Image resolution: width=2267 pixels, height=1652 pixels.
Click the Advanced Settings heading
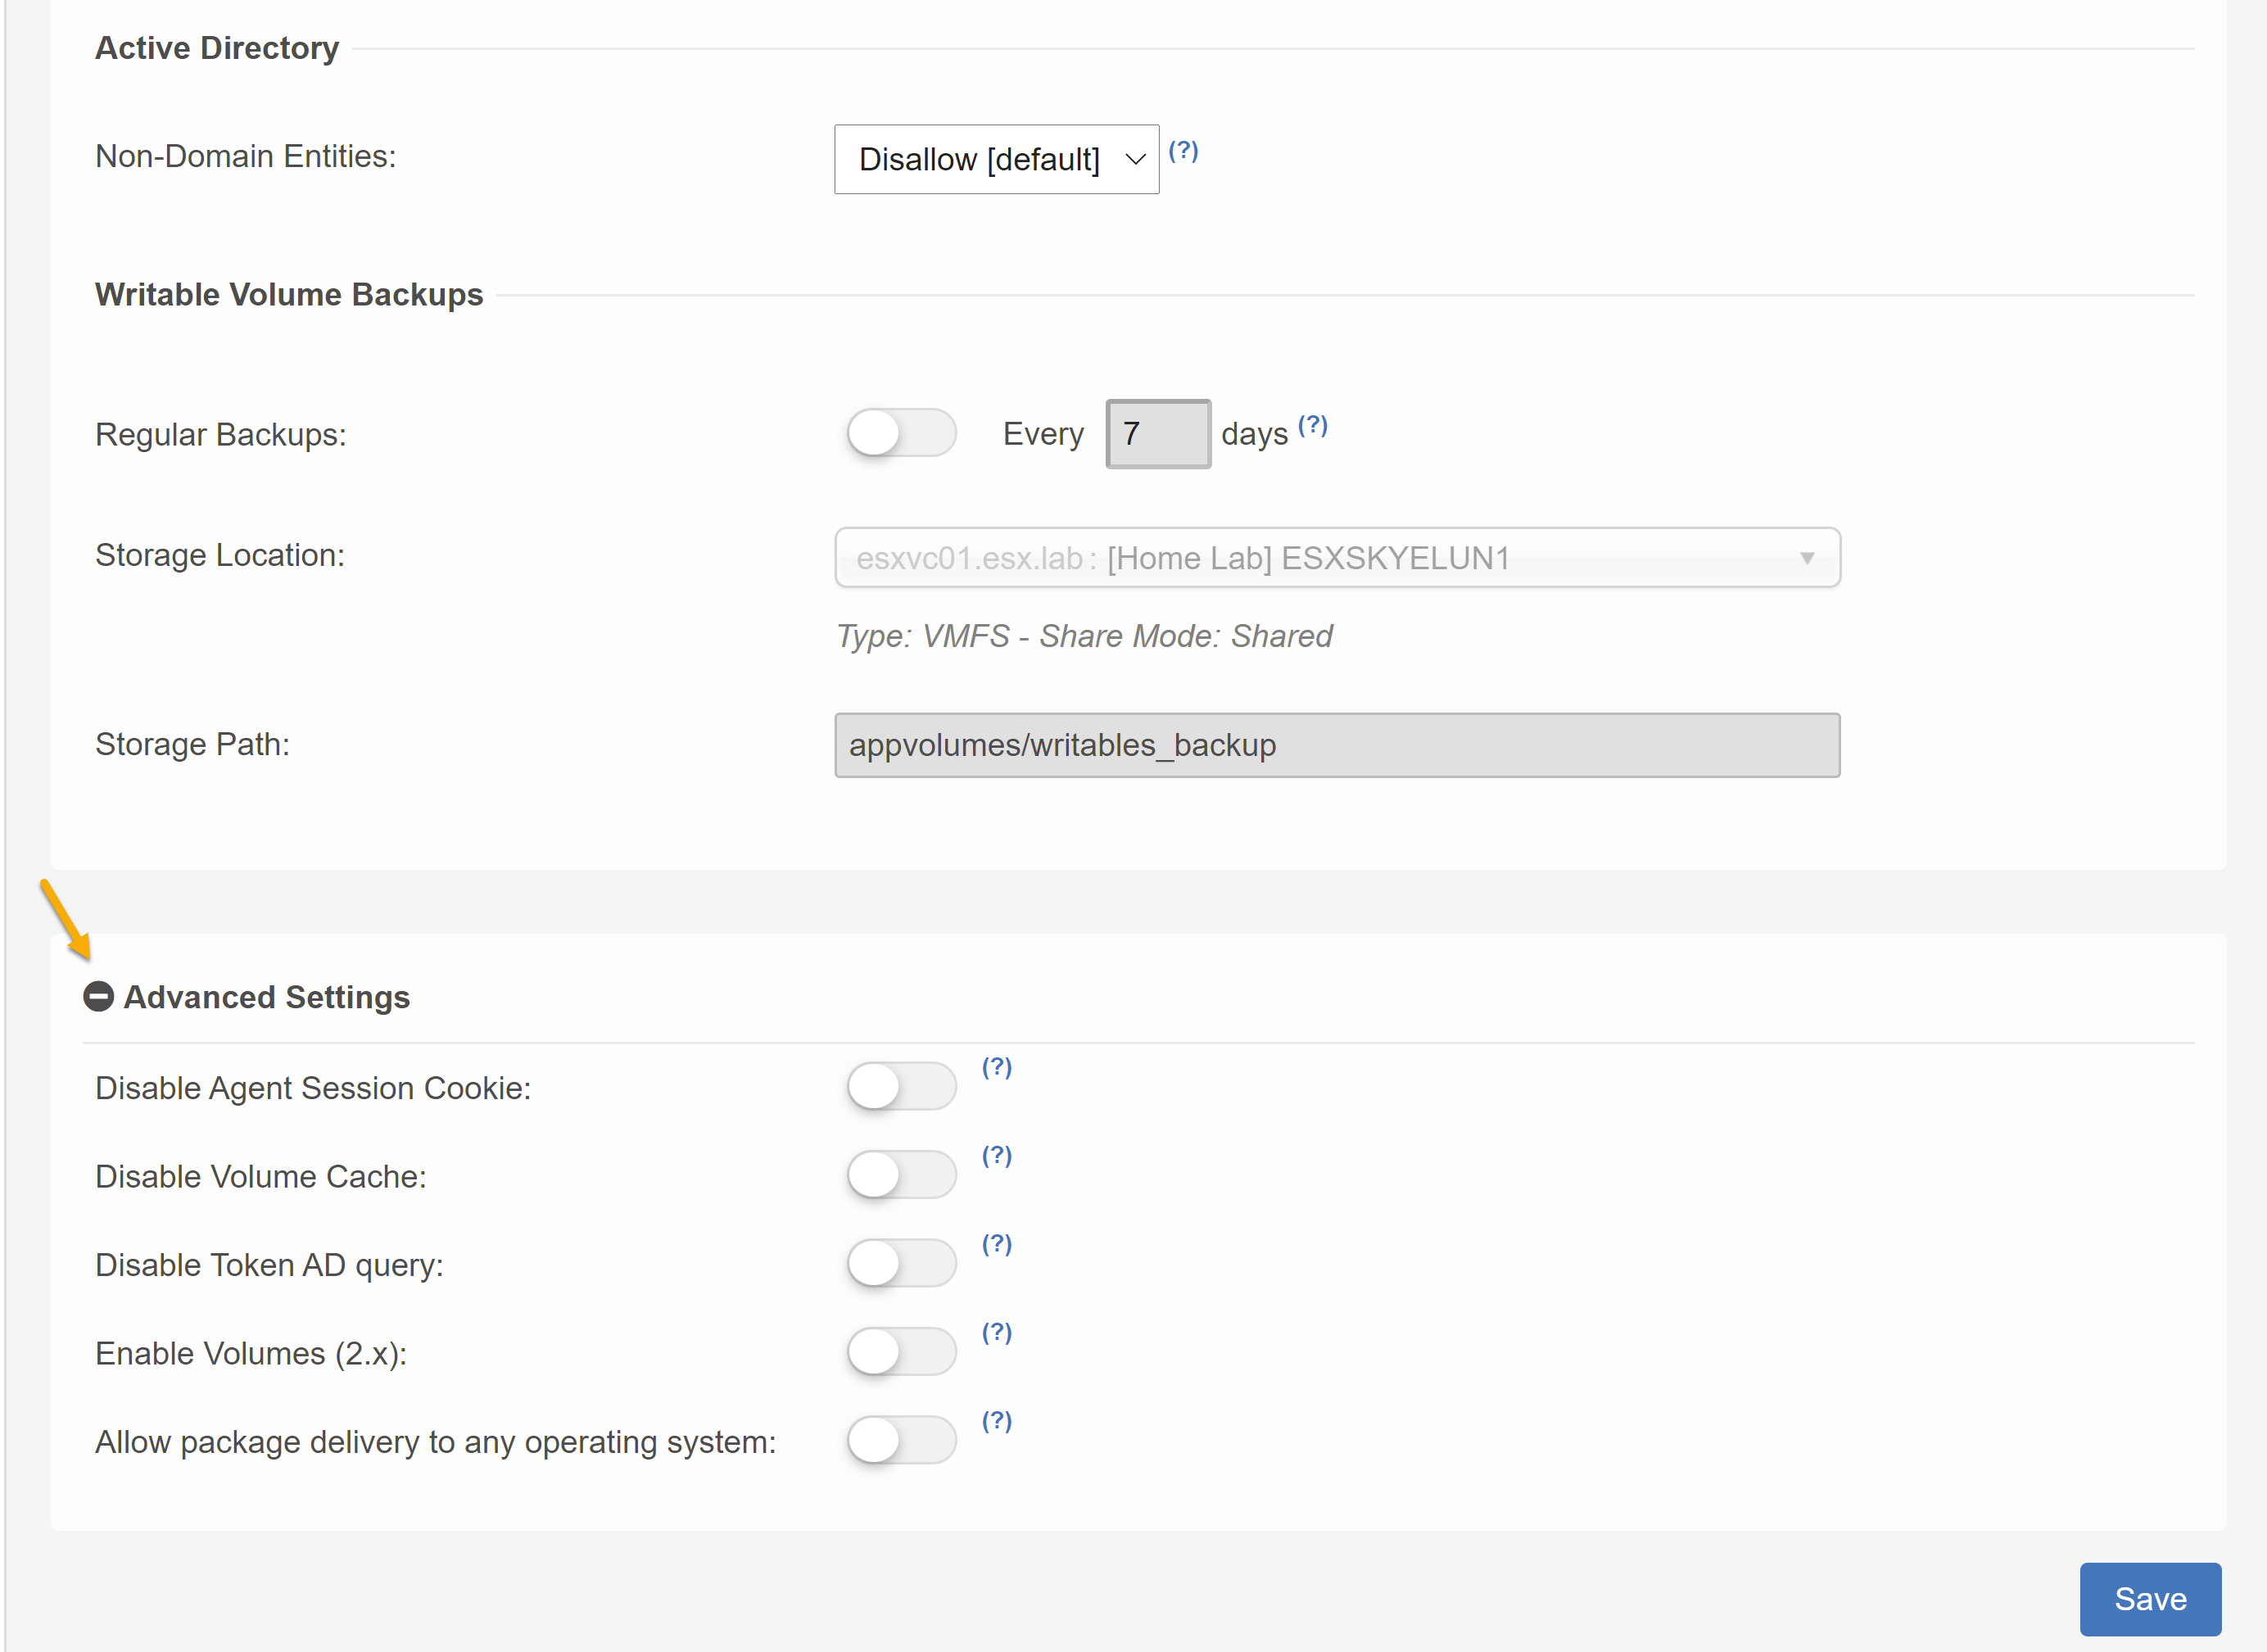pos(266,997)
